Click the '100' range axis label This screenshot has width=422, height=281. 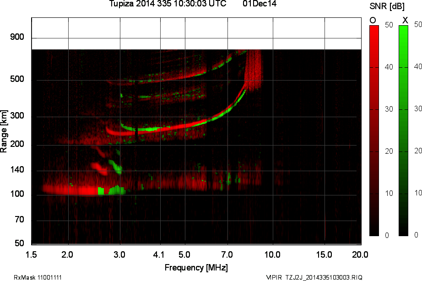click(x=17, y=194)
